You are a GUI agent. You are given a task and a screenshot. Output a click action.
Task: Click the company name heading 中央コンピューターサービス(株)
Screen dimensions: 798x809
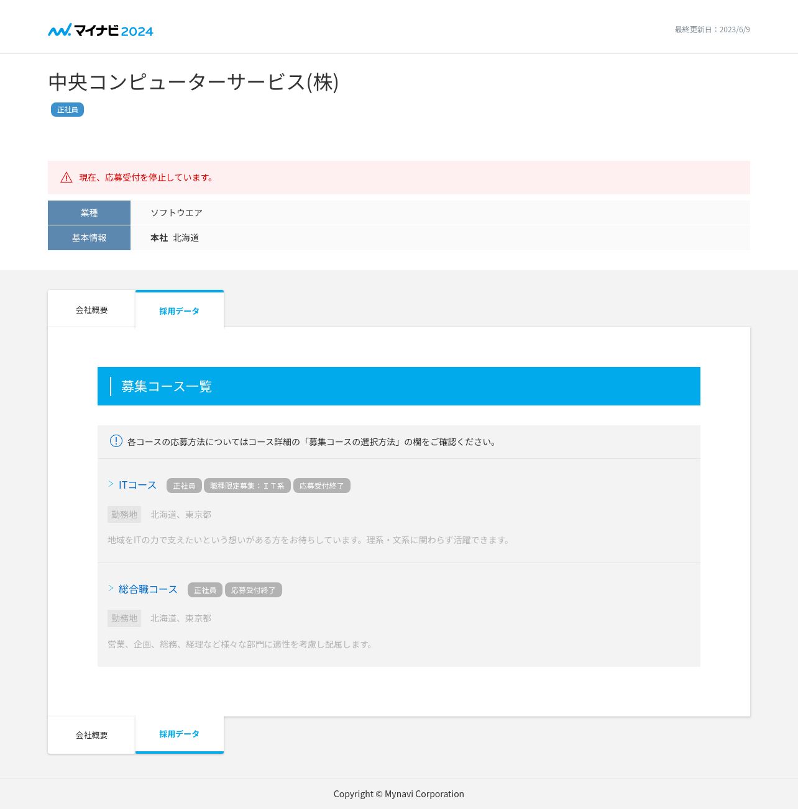coord(193,82)
